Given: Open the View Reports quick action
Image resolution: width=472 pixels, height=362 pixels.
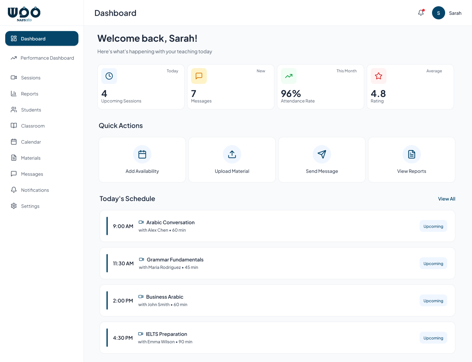Looking at the screenshot, I should pyautogui.click(x=412, y=160).
